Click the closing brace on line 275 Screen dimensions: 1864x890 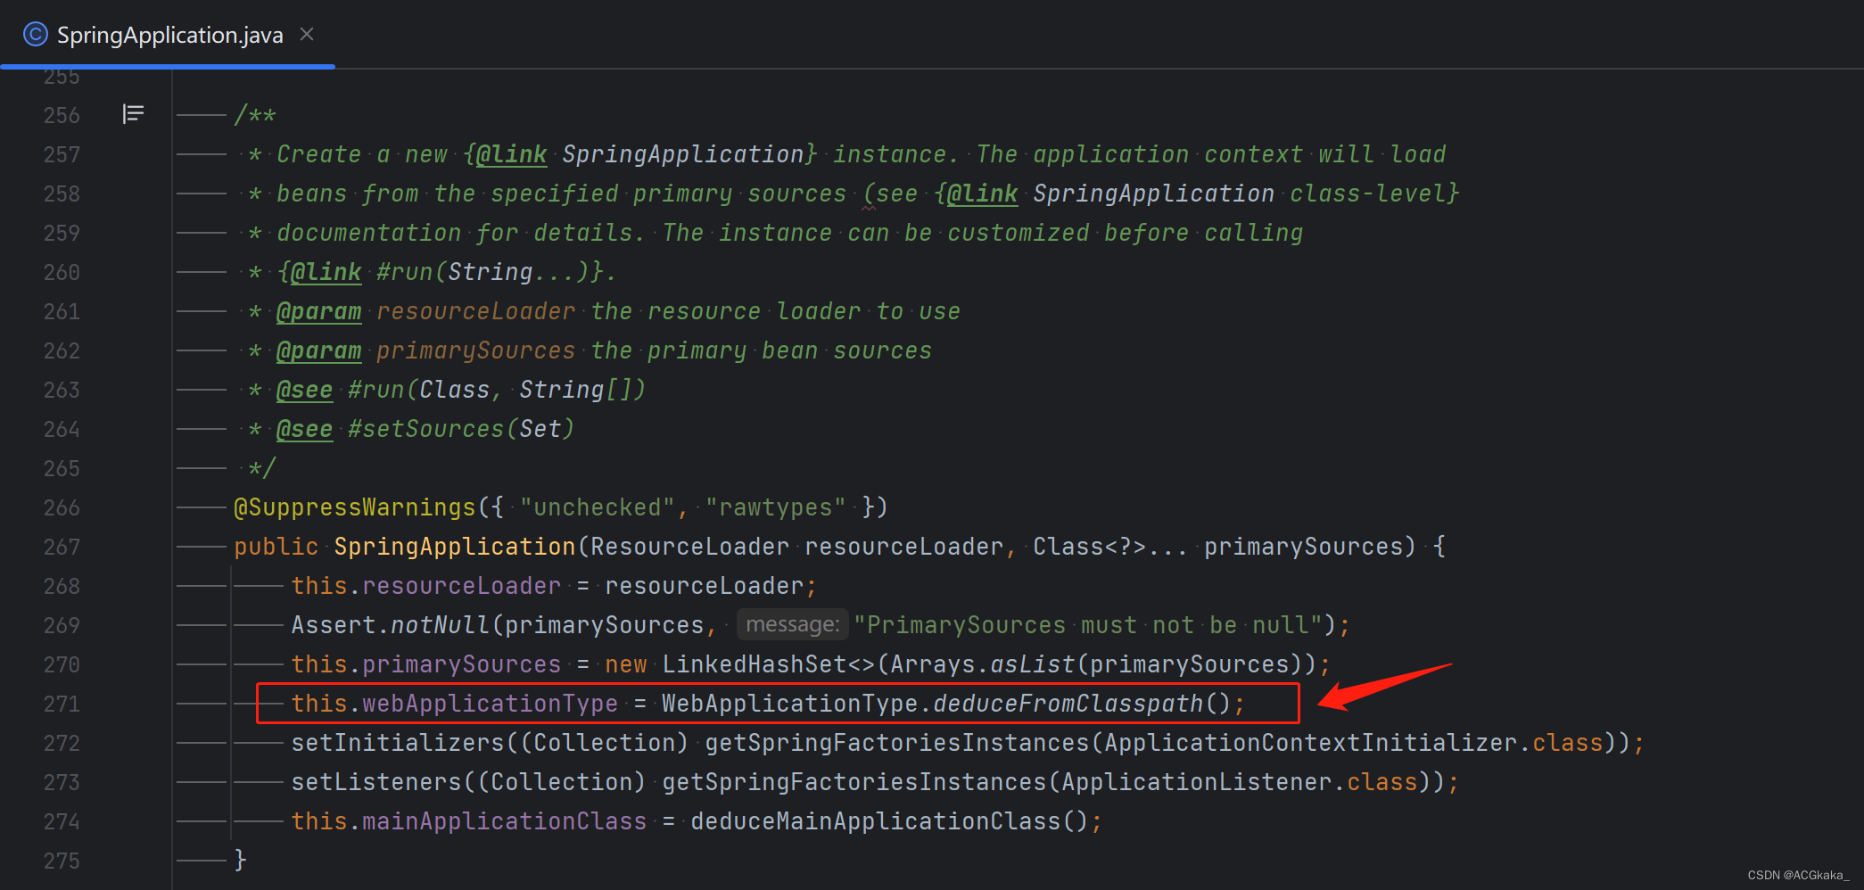[240, 861]
